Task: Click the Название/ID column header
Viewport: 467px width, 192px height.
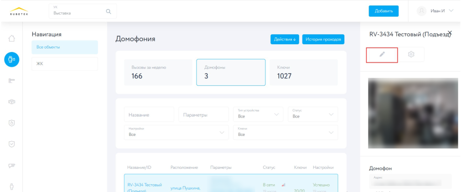Action: [x=139, y=167]
